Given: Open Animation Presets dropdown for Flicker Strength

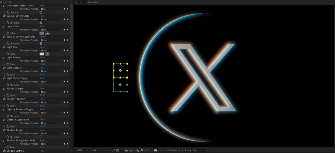Looking at the screenshot, I should [51, 92].
